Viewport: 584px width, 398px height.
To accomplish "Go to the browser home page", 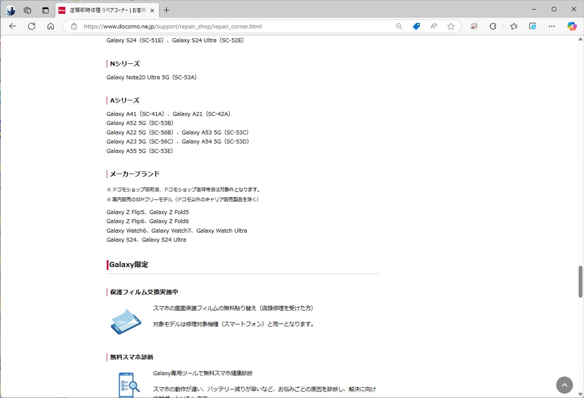I will (x=50, y=26).
